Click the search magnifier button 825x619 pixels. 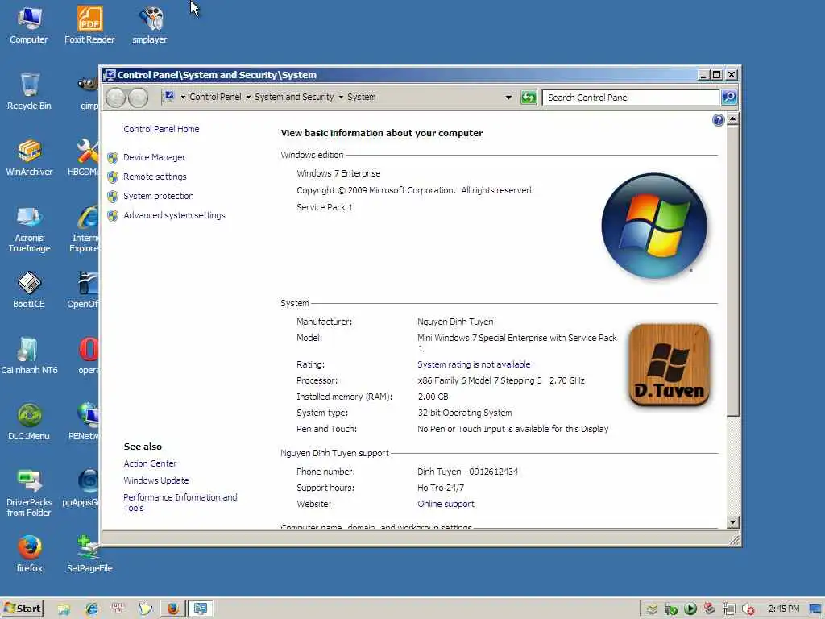(x=728, y=98)
